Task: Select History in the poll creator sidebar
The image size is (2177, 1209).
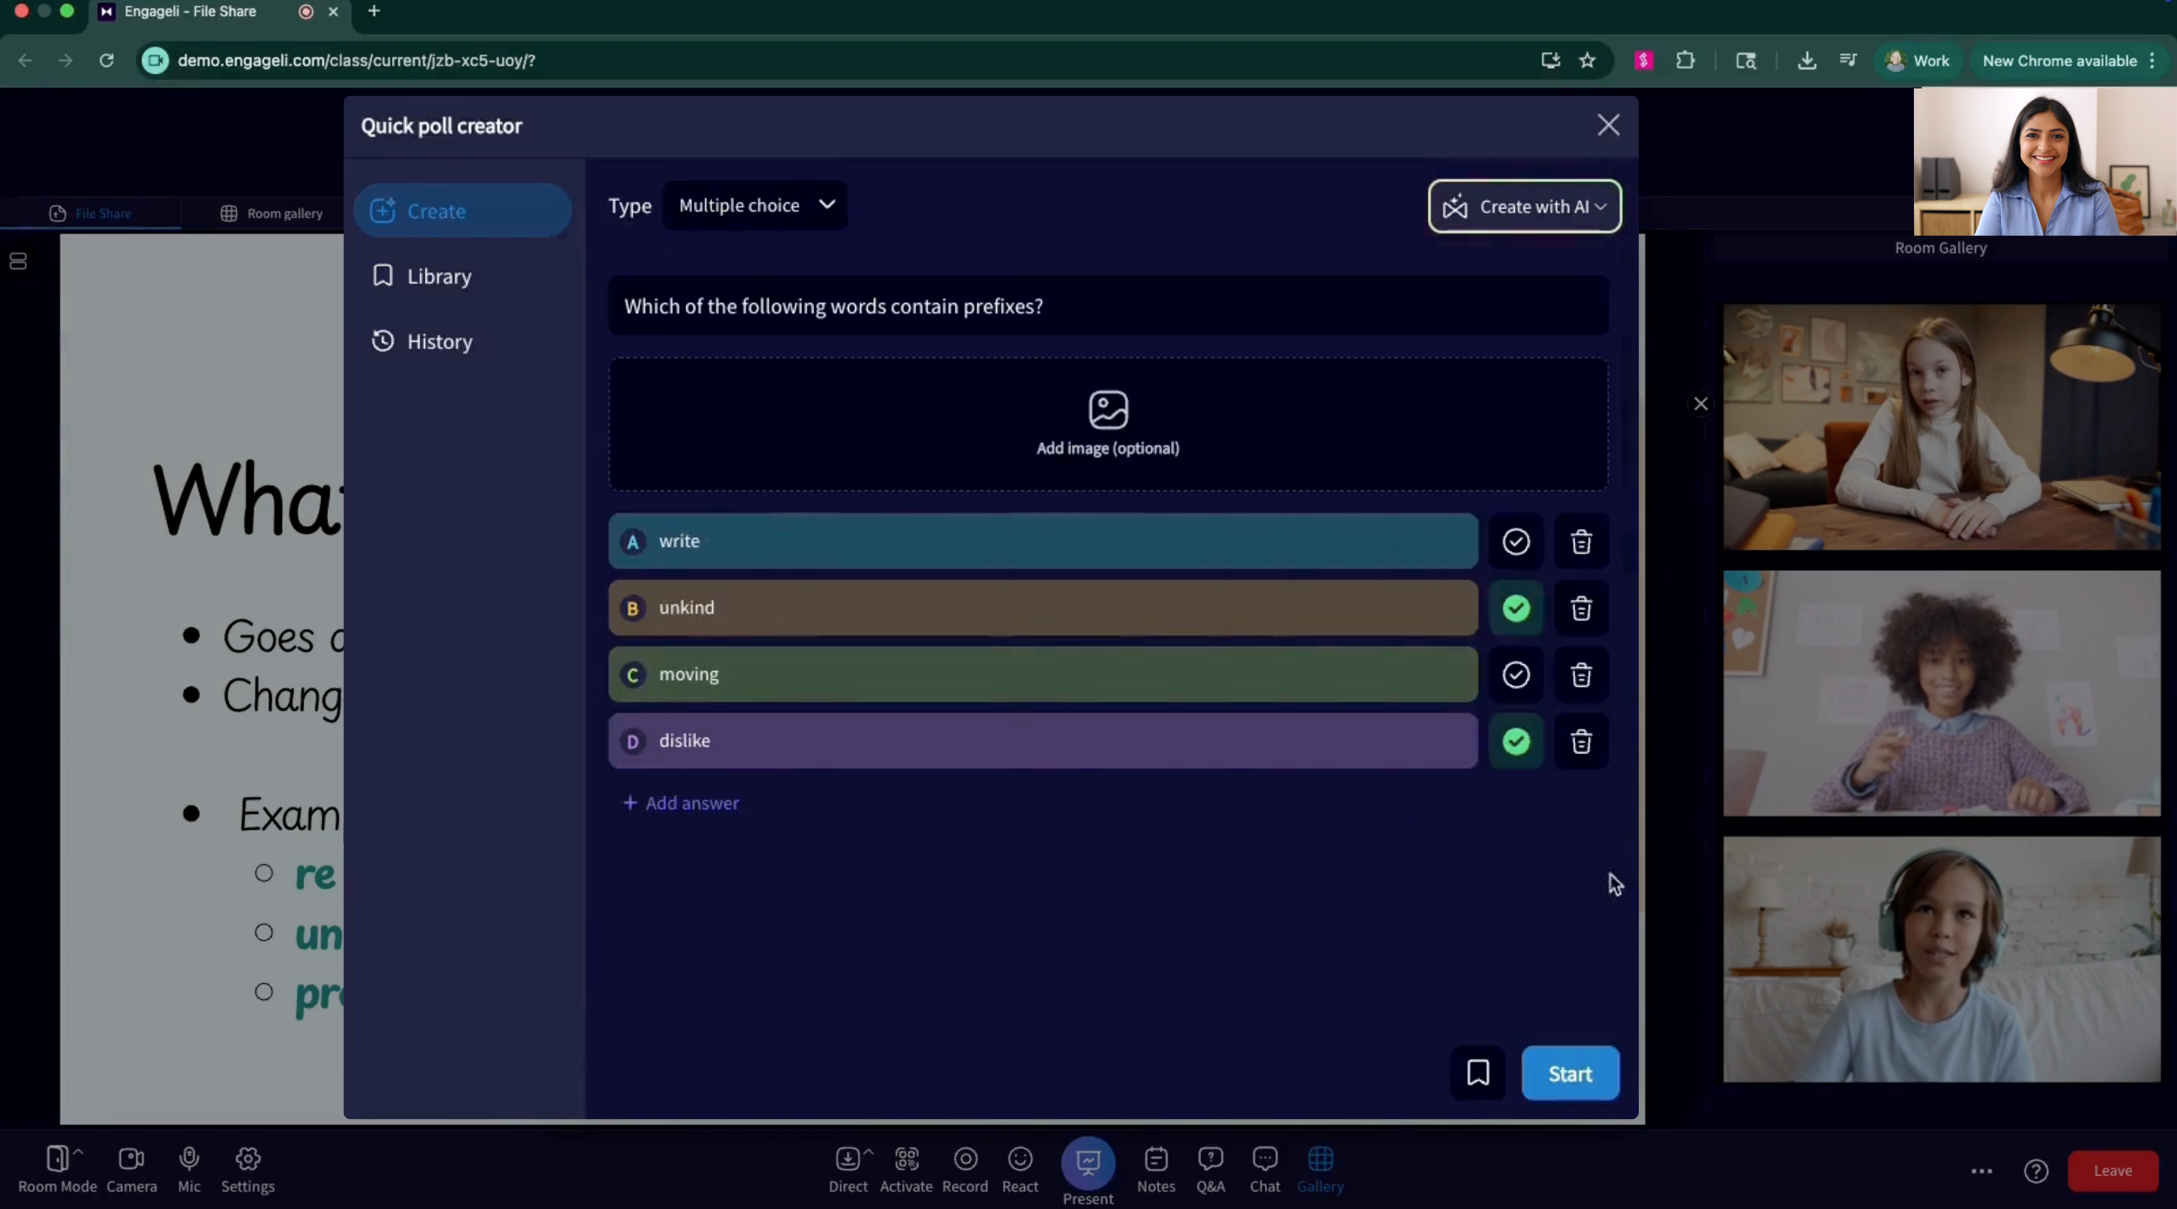Action: point(438,341)
